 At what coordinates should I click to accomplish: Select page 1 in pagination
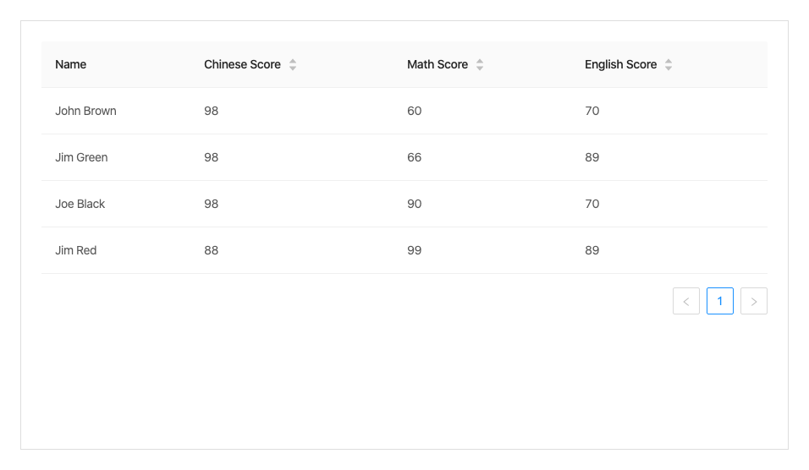click(x=720, y=301)
